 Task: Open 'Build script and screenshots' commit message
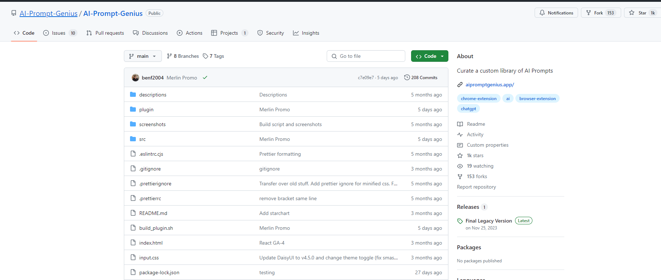290,124
